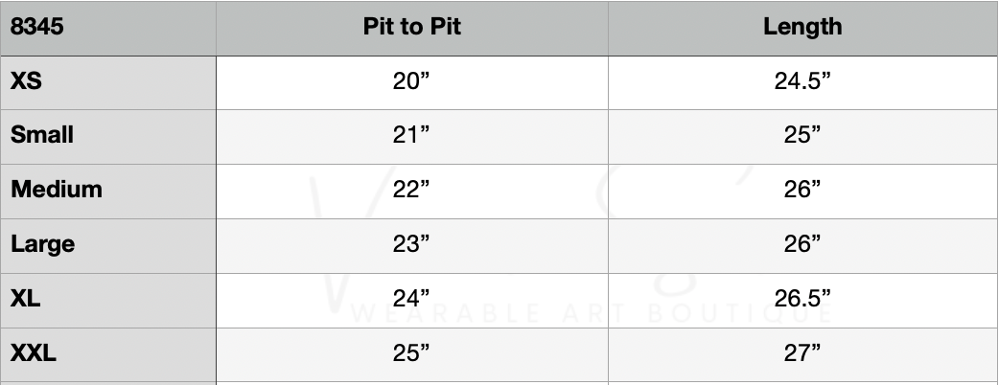This screenshot has width=999, height=385.
Task: Select the Small length cell
Action: click(x=802, y=135)
